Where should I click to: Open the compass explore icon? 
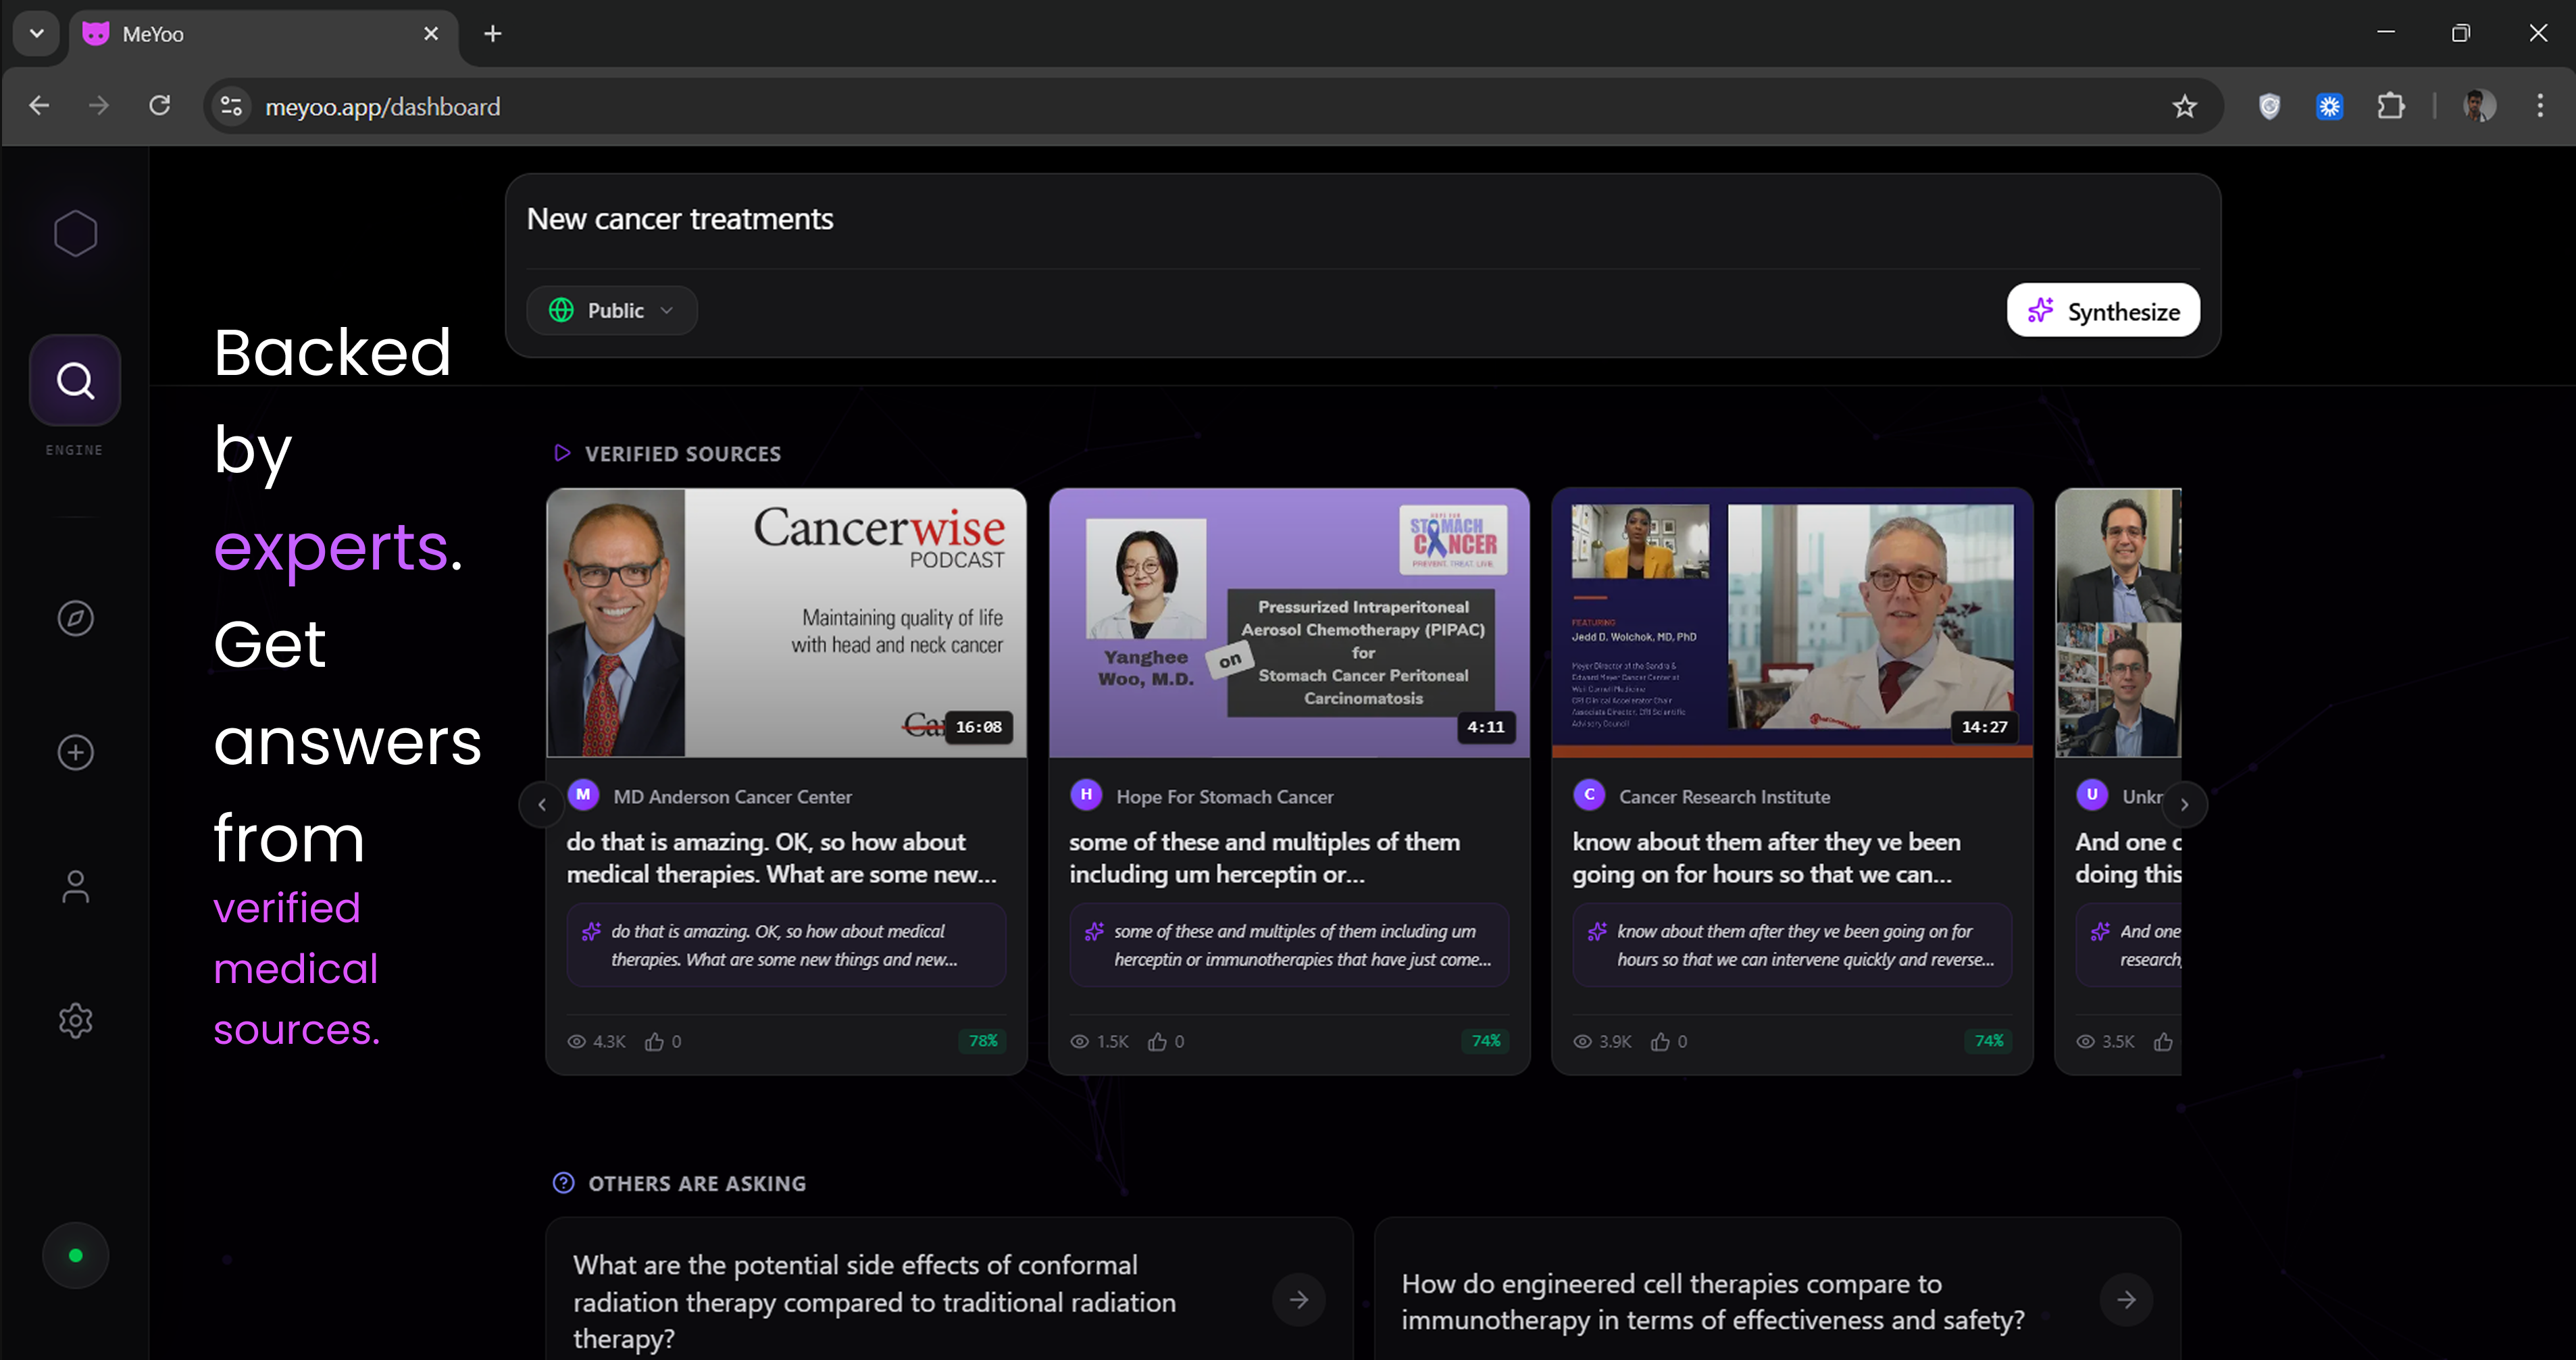(x=75, y=618)
